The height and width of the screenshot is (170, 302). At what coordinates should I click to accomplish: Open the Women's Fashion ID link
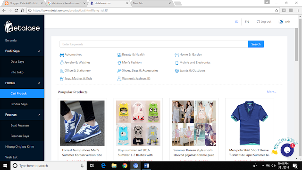(x=136, y=78)
